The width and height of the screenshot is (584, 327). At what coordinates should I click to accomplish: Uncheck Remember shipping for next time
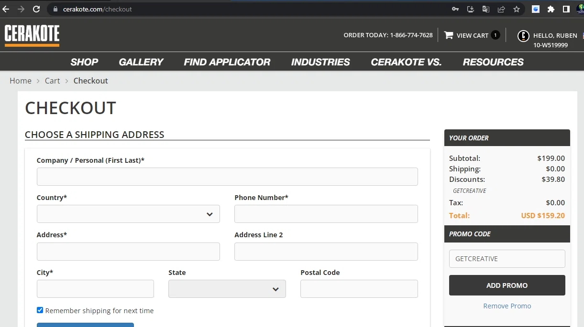pos(40,310)
